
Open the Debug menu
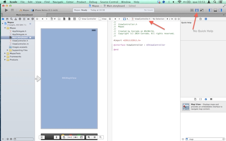click(x=93, y=2)
